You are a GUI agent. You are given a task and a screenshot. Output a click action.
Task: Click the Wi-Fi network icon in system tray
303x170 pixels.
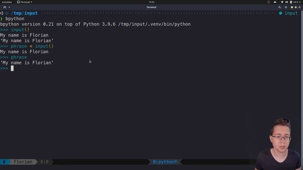click(x=282, y=2)
